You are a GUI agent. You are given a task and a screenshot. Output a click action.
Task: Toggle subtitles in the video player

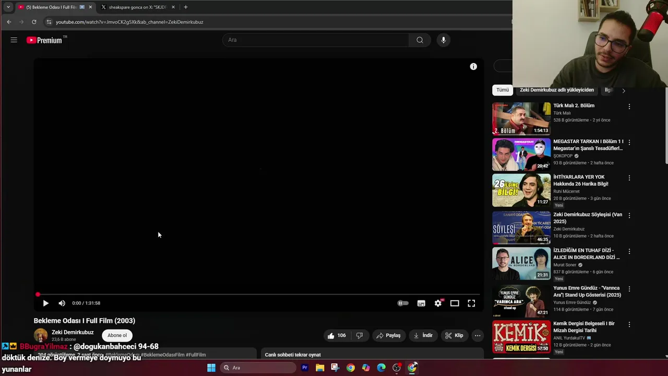[421, 303]
